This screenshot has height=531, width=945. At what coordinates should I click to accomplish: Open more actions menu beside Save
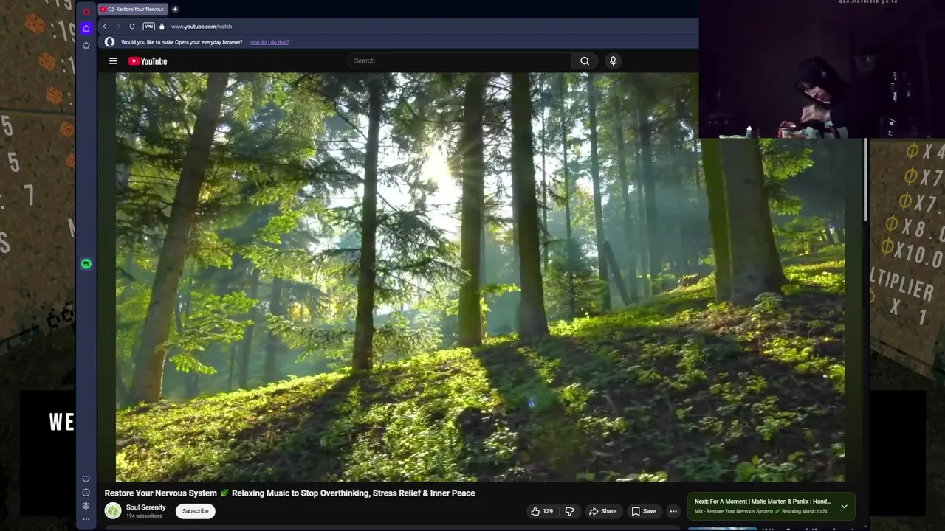point(673,511)
